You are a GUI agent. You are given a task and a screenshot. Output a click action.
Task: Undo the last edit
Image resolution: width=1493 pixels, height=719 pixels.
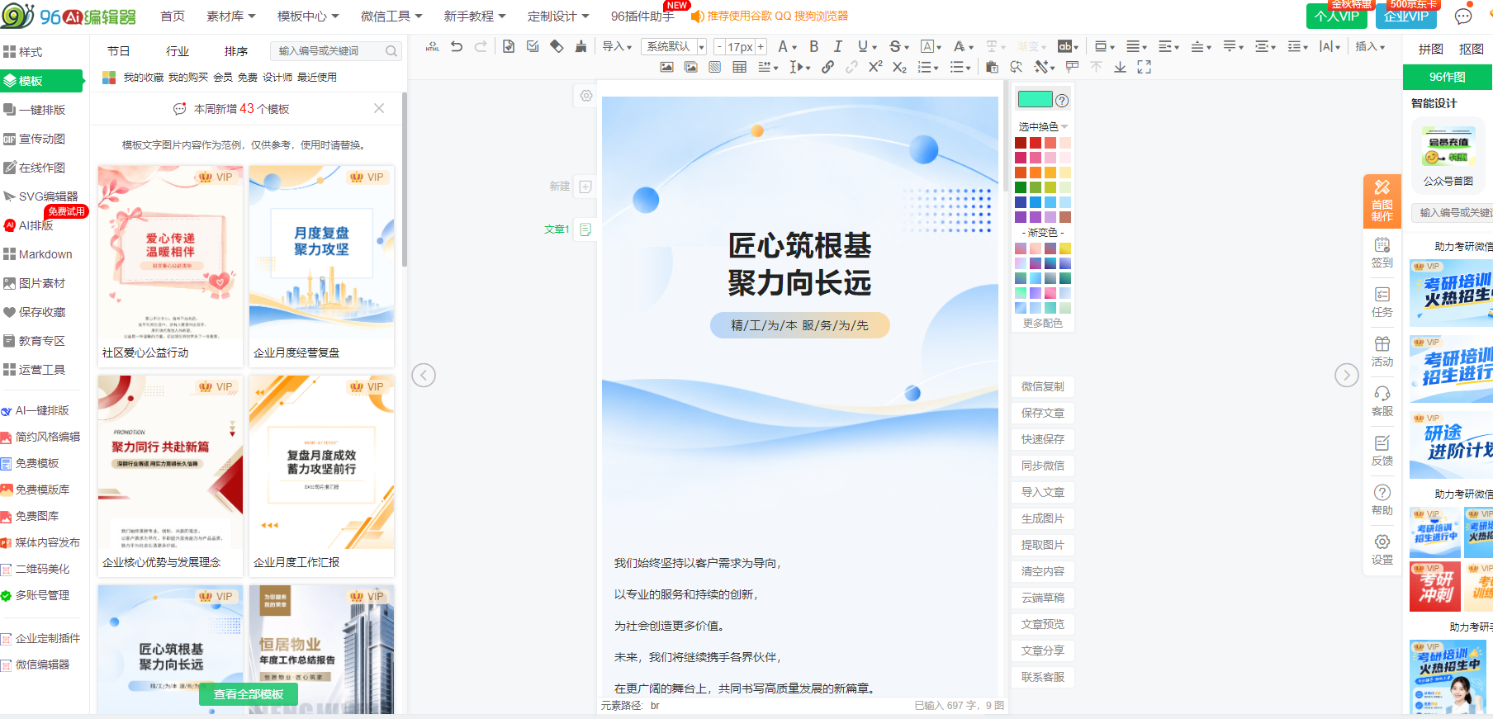[457, 47]
